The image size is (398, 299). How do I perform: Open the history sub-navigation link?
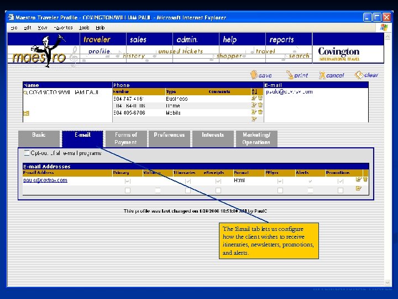(x=134, y=56)
